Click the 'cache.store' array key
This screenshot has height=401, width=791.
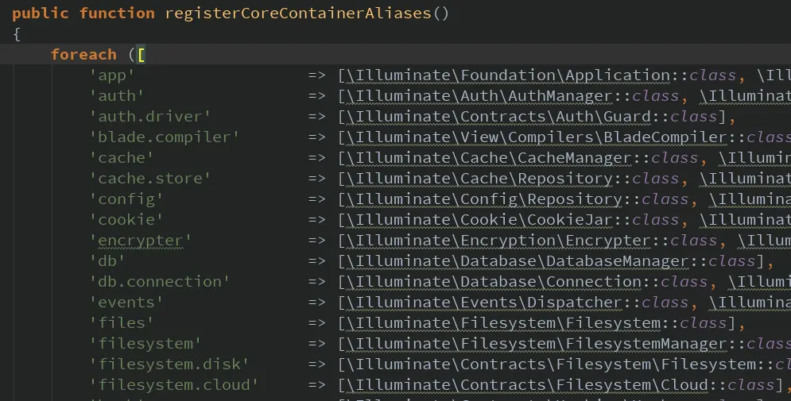(x=149, y=179)
